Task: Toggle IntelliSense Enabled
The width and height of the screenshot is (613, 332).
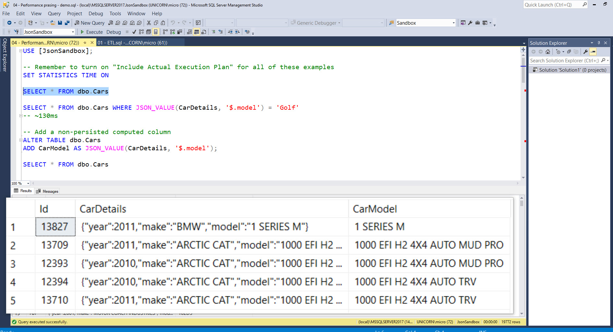Action: [156, 32]
